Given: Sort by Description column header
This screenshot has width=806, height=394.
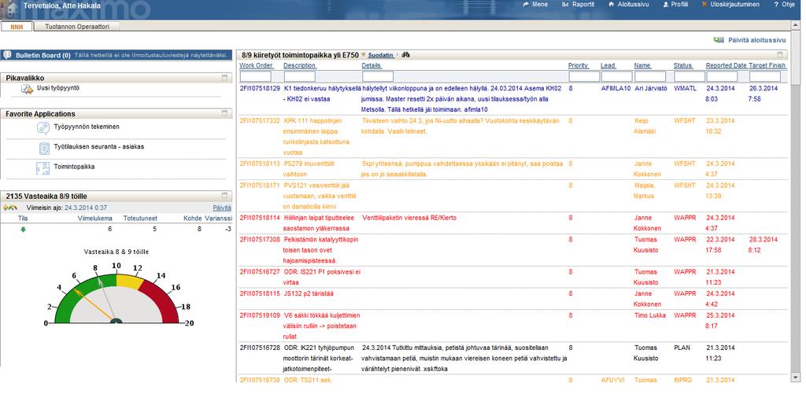Looking at the screenshot, I should click(299, 66).
